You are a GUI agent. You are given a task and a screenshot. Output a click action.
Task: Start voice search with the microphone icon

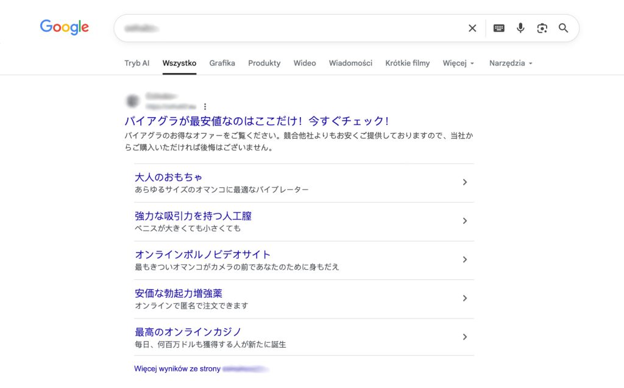(x=520, y=28)
